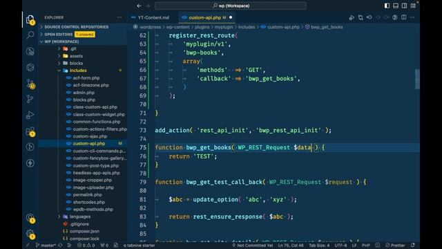This screenshot has width=442, height=249.
Task: Open editor More Actions ellipsis
Action: pos(412,17)
